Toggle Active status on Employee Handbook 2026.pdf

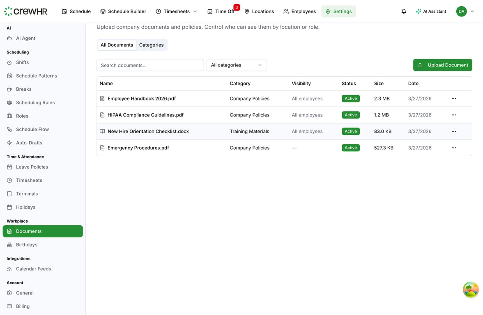click(350, 98)
